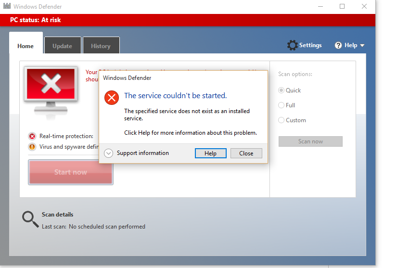Screen dimensions: 397x268
Task: Open the Help dropdown arrow
Action: pyautogui.click(x=362, y=46)
